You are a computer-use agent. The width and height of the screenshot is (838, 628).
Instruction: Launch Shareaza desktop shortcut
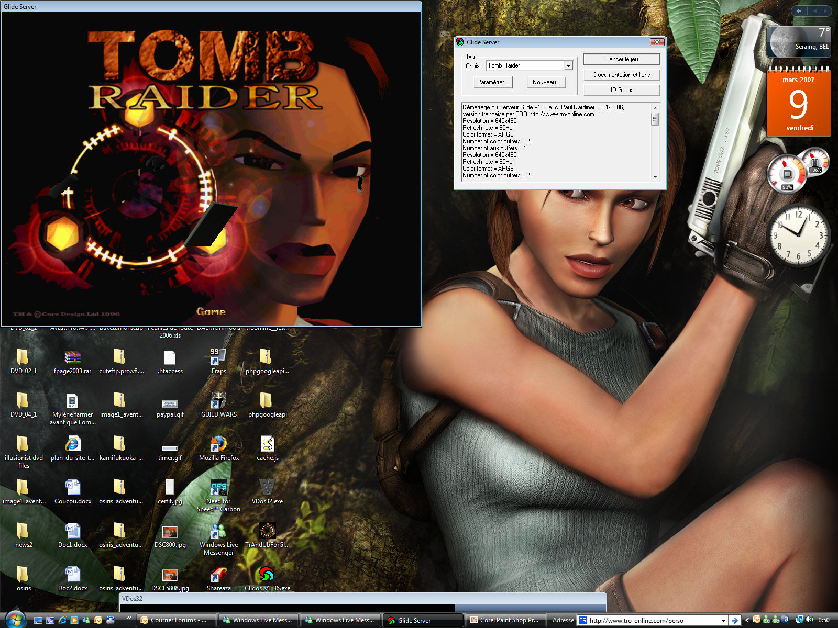pos(218,578)
